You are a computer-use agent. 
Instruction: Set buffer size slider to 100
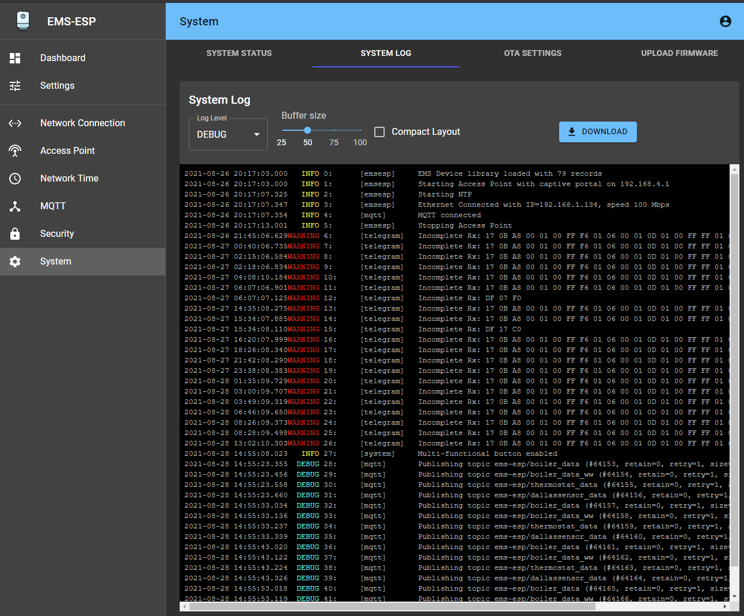(360, 130)
